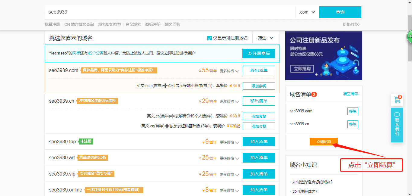This screenshot has width=412, height=196.
Task: Open the 批量注册 menu link
Action: [52, 24]
